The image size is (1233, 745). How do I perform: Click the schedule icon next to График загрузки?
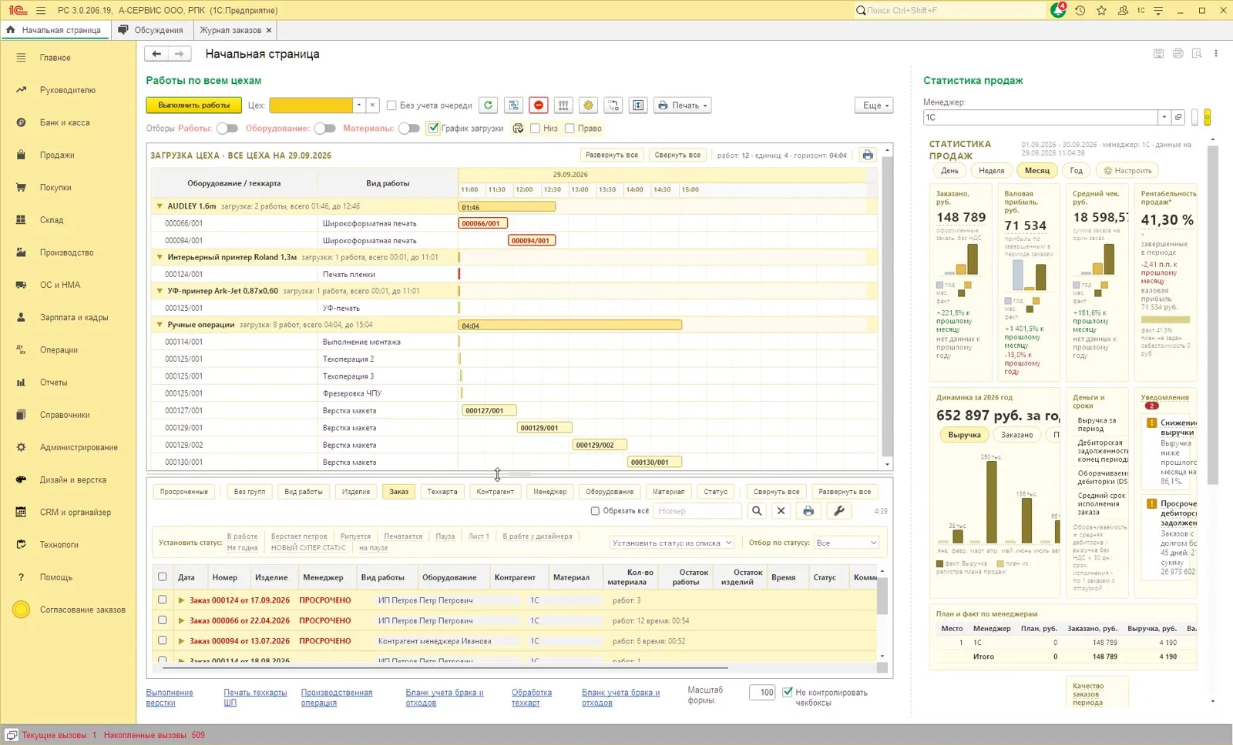coord(518,129)
